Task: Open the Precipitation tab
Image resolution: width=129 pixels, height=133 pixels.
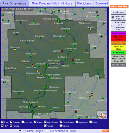Action: pyautogui.click(x=85, y=4)
